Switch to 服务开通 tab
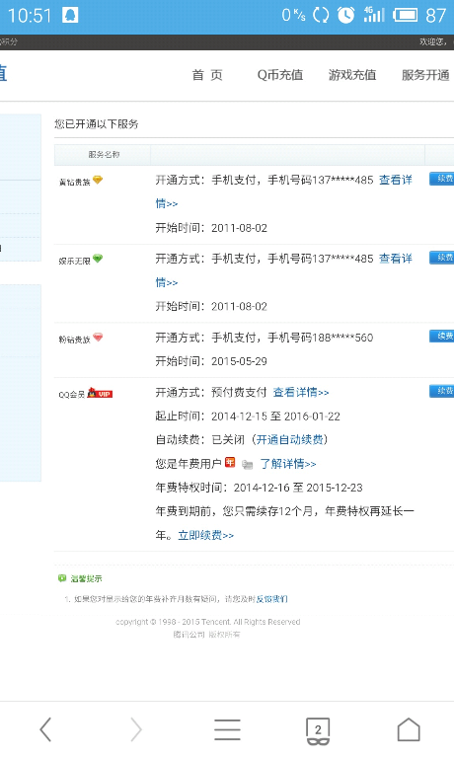This screenshot has height=758, width=454. point(425,75)
